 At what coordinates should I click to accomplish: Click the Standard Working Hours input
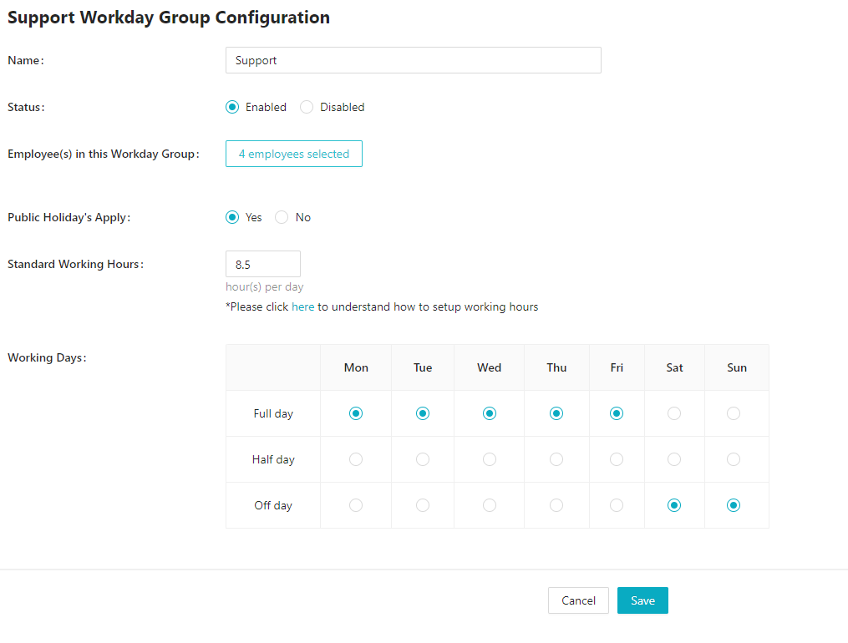pos(262,264)
